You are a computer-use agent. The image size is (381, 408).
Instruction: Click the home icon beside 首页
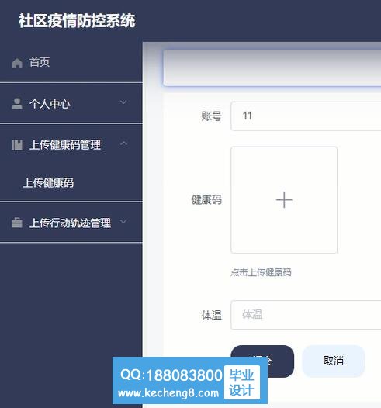pyautogui.click(x=17, y=63)
